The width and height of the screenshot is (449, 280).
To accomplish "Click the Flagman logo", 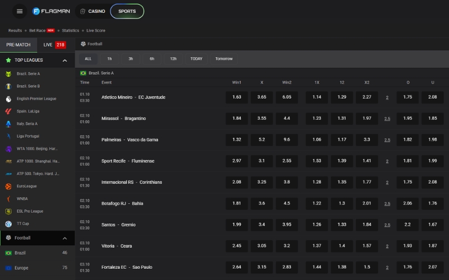I will click(51, 11).
